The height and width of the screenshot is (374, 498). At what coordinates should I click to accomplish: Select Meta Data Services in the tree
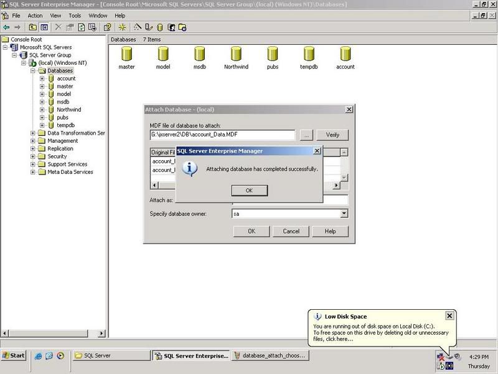70,172
